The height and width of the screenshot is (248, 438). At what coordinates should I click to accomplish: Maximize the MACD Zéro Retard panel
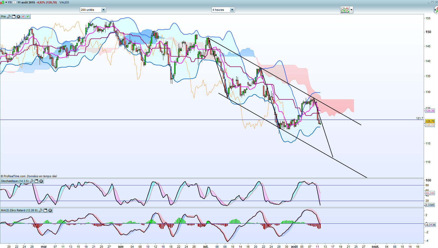45,210
